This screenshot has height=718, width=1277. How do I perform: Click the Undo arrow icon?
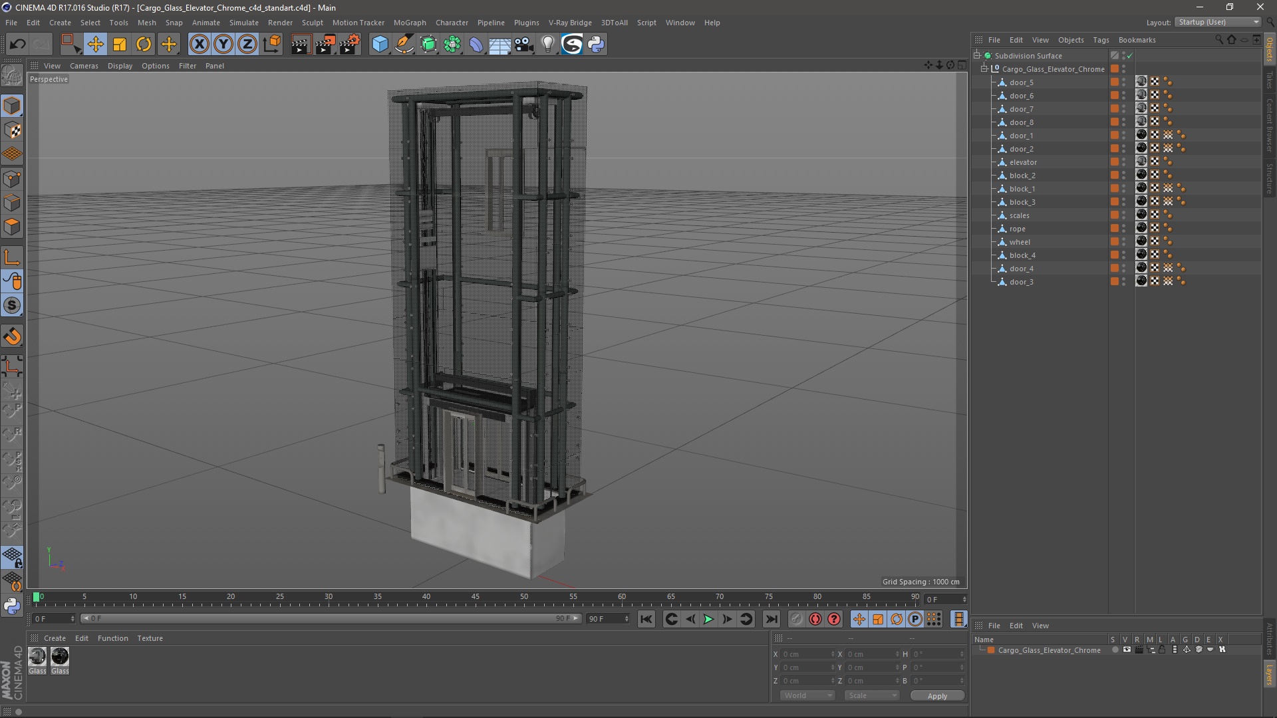(x=17, y=45)
